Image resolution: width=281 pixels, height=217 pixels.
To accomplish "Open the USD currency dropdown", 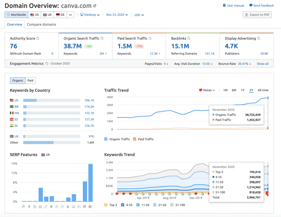I will point(139,15).
